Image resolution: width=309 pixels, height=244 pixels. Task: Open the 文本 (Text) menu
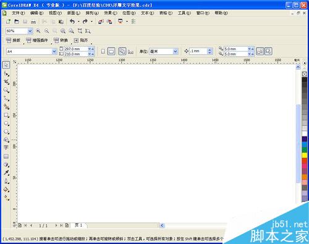pyautogui.click(x=147, y=13)
